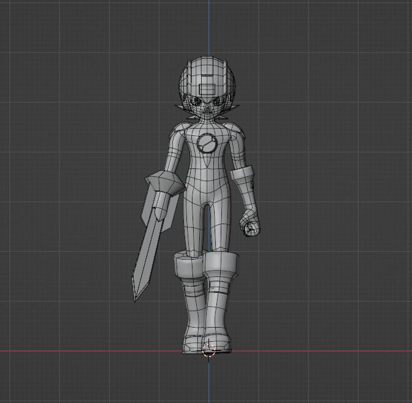This screenshot has width=412, height=403.
Task: Select the circular emblem on the chest
Action: click(207, 143)
